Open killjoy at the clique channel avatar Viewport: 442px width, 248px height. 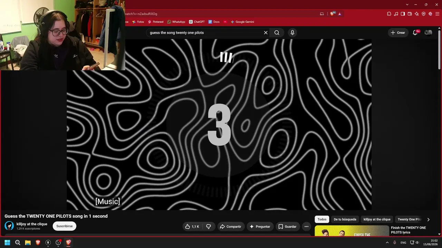pos(9,226)
